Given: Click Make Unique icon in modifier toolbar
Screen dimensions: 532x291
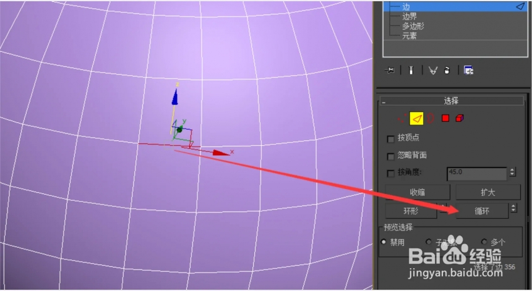Looking at the screenshot, I should pyautogui.click(x=432, y=70).
